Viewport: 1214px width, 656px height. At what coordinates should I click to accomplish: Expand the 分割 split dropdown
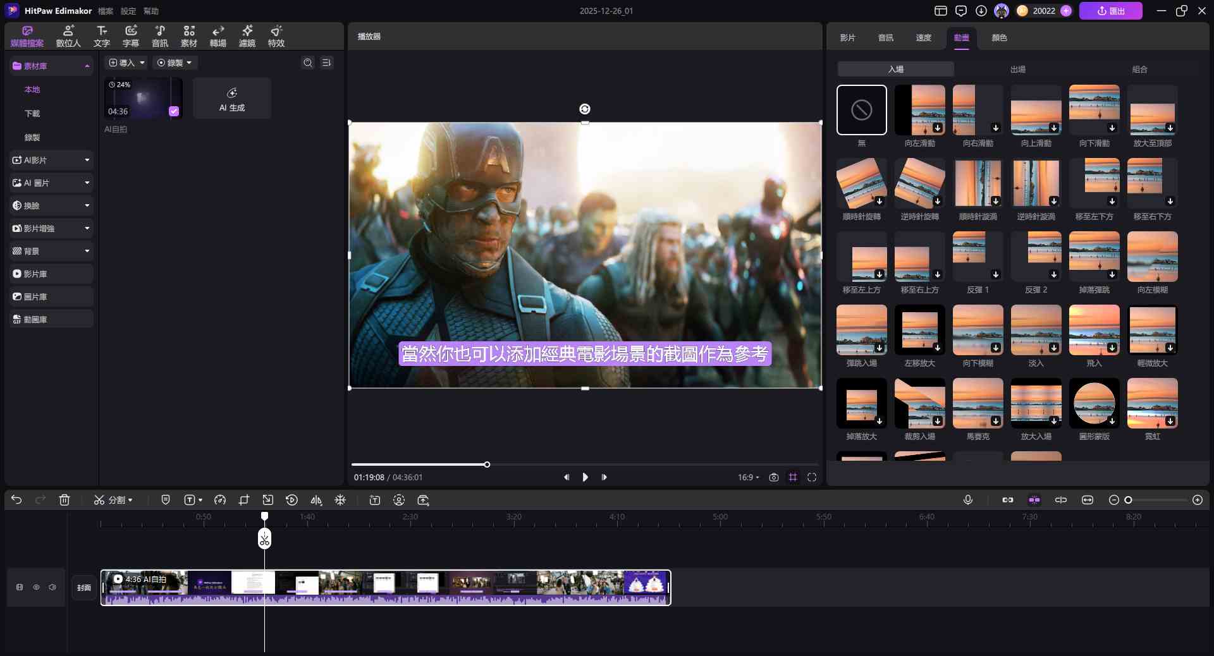(130, 500)
